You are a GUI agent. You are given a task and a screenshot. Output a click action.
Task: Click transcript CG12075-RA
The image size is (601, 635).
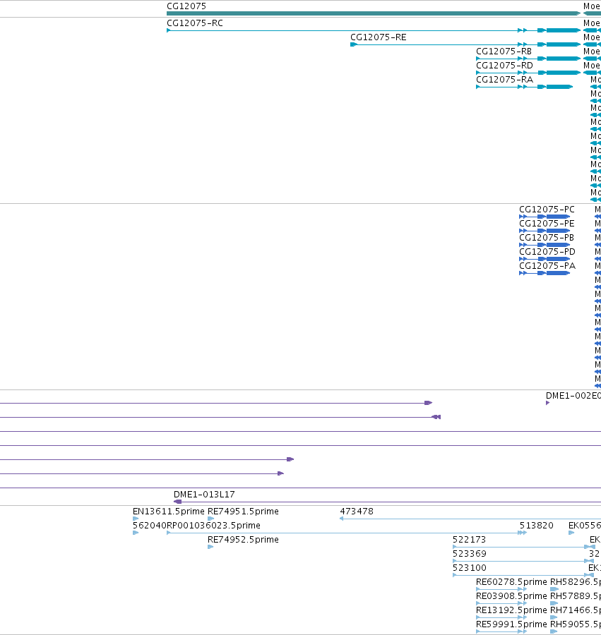tap(504, 80)
